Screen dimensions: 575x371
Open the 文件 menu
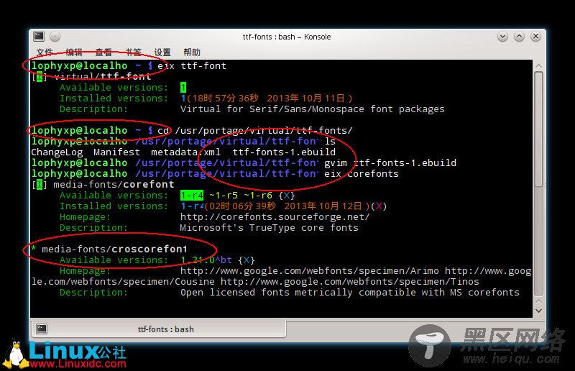(x=45, y=52)
